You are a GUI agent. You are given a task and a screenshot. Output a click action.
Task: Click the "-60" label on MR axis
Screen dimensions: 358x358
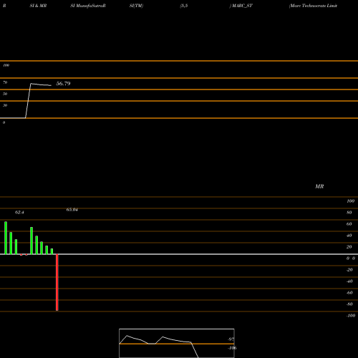pyautogui.click(x=349, y=293)
